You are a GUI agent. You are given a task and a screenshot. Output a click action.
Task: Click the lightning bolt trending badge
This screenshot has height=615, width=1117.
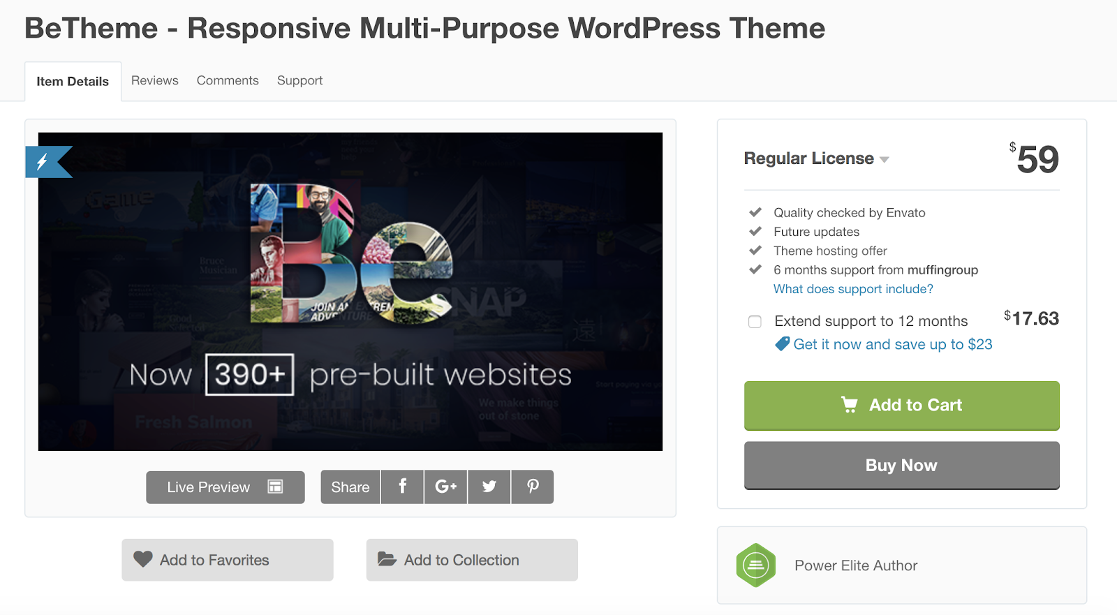point(47,162)
